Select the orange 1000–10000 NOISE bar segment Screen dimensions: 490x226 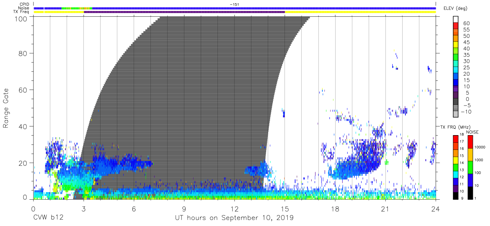470,154
